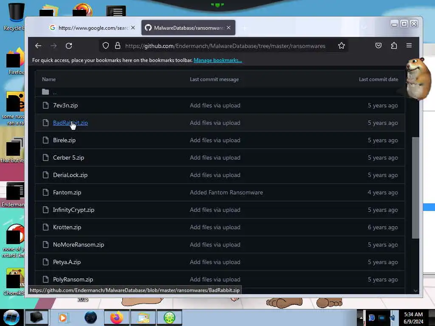
Task: Open the Manage bookmarks link
Action: point(218,60)
